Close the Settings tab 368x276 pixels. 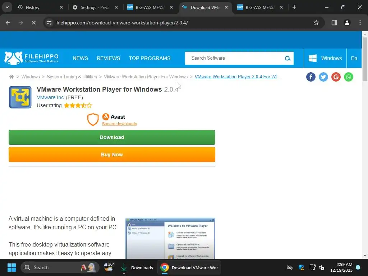116,8
